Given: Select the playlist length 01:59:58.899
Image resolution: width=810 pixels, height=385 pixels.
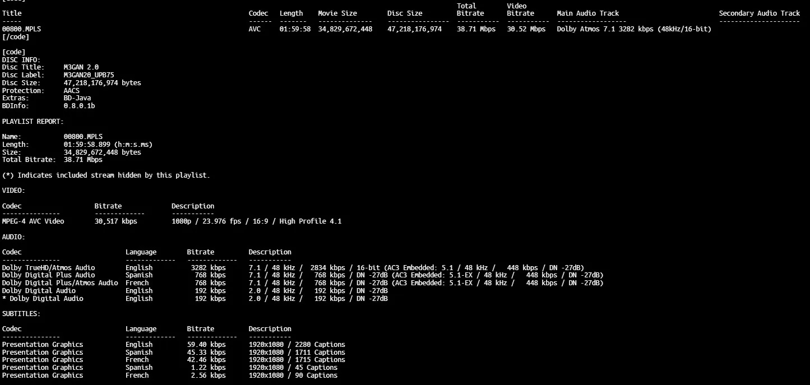Looking at the screenshot, I should [108, 145].
